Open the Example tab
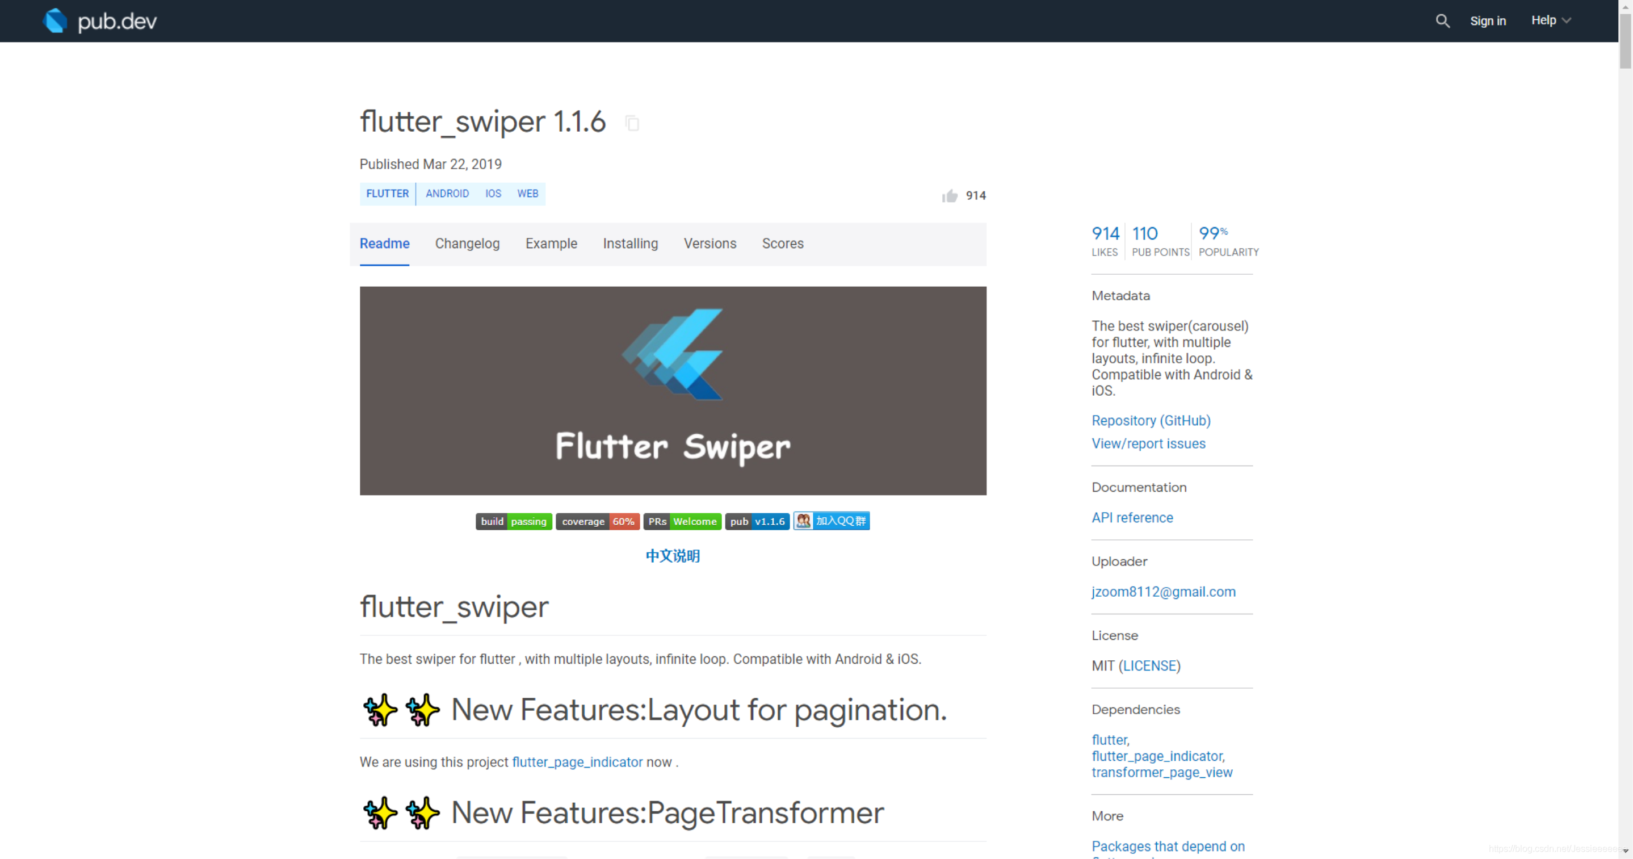 point(552,244)
